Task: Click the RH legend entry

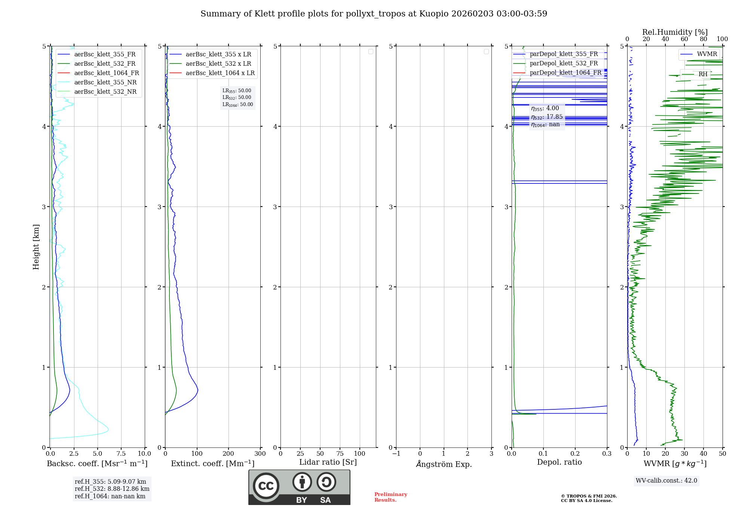Action: [x=702, y=74]
